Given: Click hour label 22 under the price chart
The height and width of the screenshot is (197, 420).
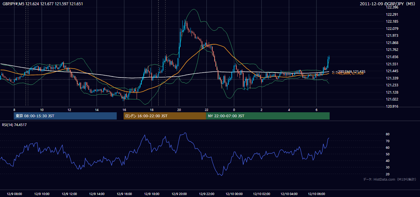Looking at the screenshot, I should pos(206,110).
